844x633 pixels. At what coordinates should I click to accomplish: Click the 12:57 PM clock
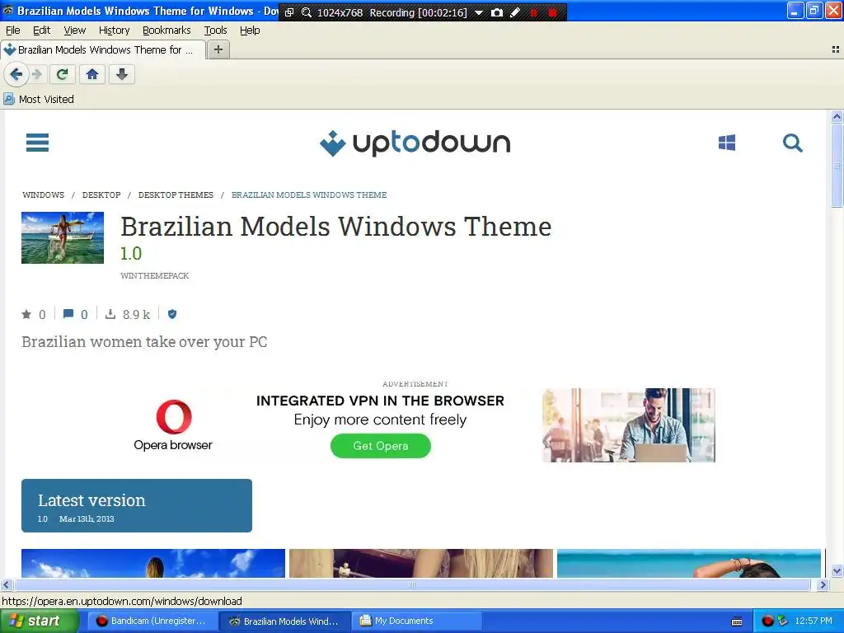click(x=814, y=621)
